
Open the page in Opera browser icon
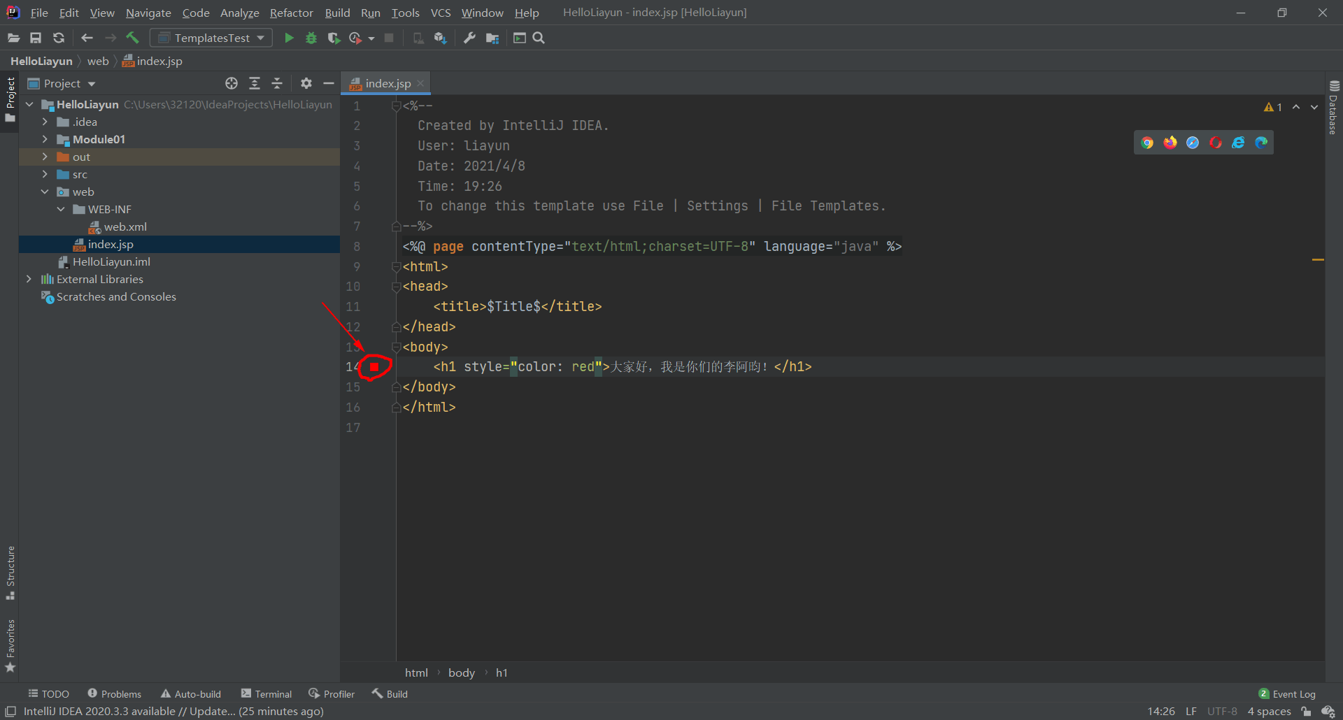click(1216, 143)
